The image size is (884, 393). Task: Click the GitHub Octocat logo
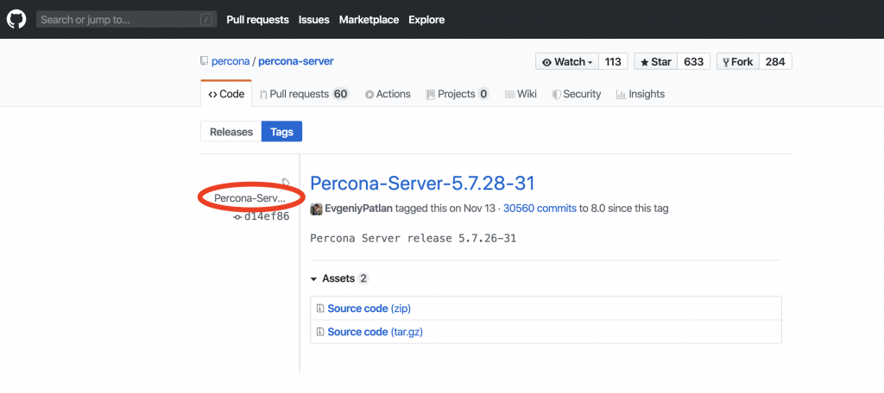17,19
